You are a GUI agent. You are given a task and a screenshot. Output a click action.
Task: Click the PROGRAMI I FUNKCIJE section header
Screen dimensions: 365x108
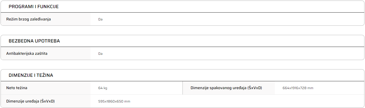[33, 7]
